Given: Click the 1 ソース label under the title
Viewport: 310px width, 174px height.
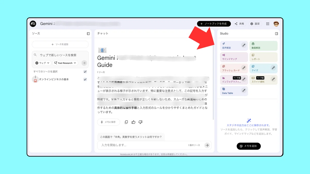Looking at the screenshot, I should 101,72.
